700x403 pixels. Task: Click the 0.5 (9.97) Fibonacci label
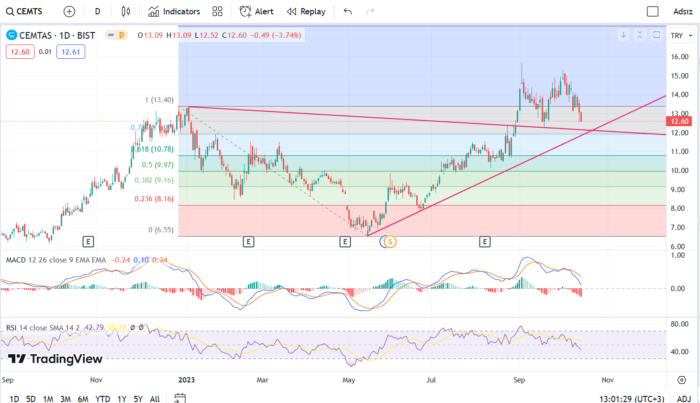point(158,165)
